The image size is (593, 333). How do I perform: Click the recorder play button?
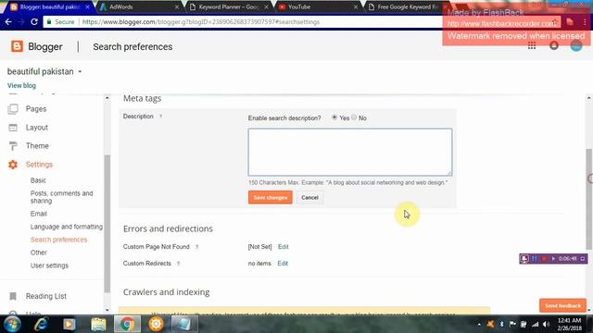pos(553,259)
